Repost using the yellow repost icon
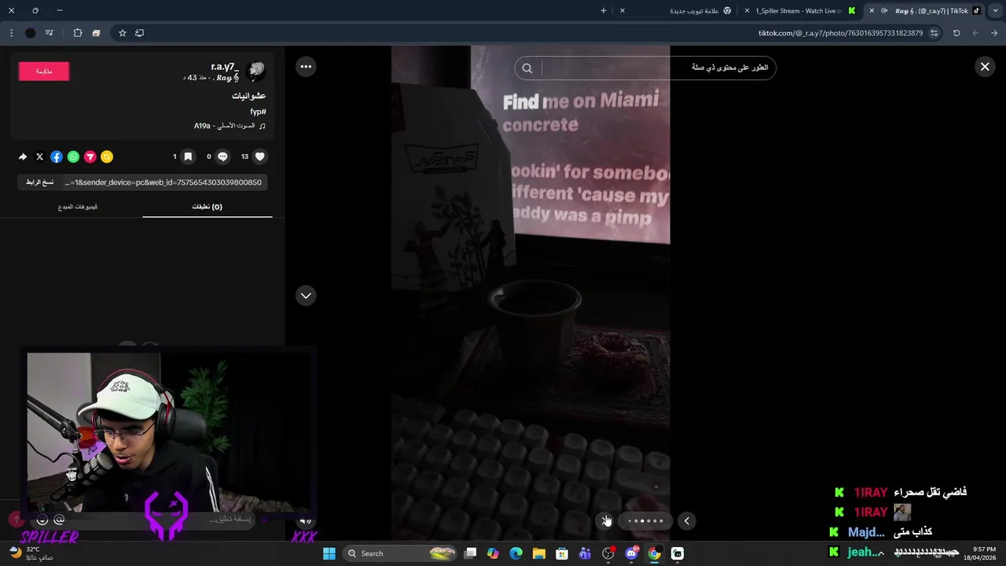 (x=107, y=156)
